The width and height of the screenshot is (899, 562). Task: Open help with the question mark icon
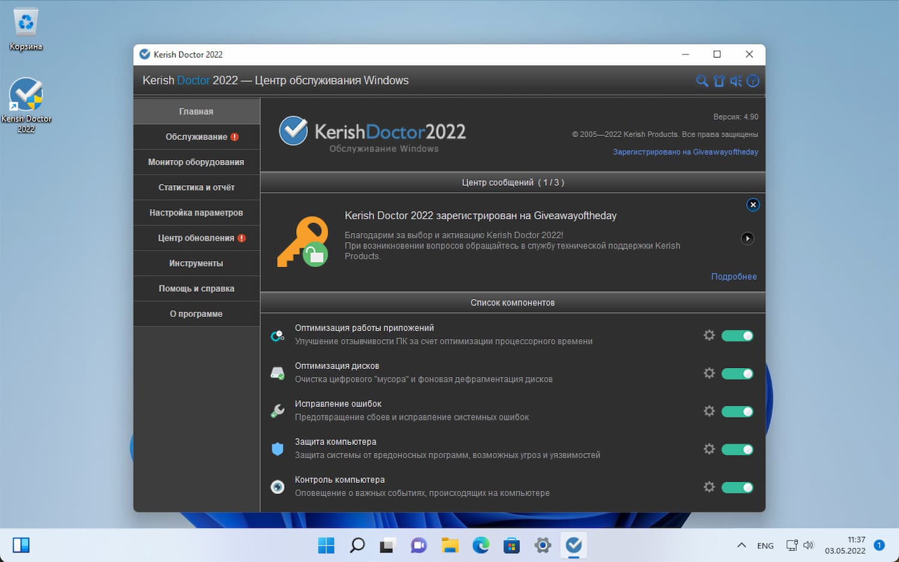(x=753, y=80)
